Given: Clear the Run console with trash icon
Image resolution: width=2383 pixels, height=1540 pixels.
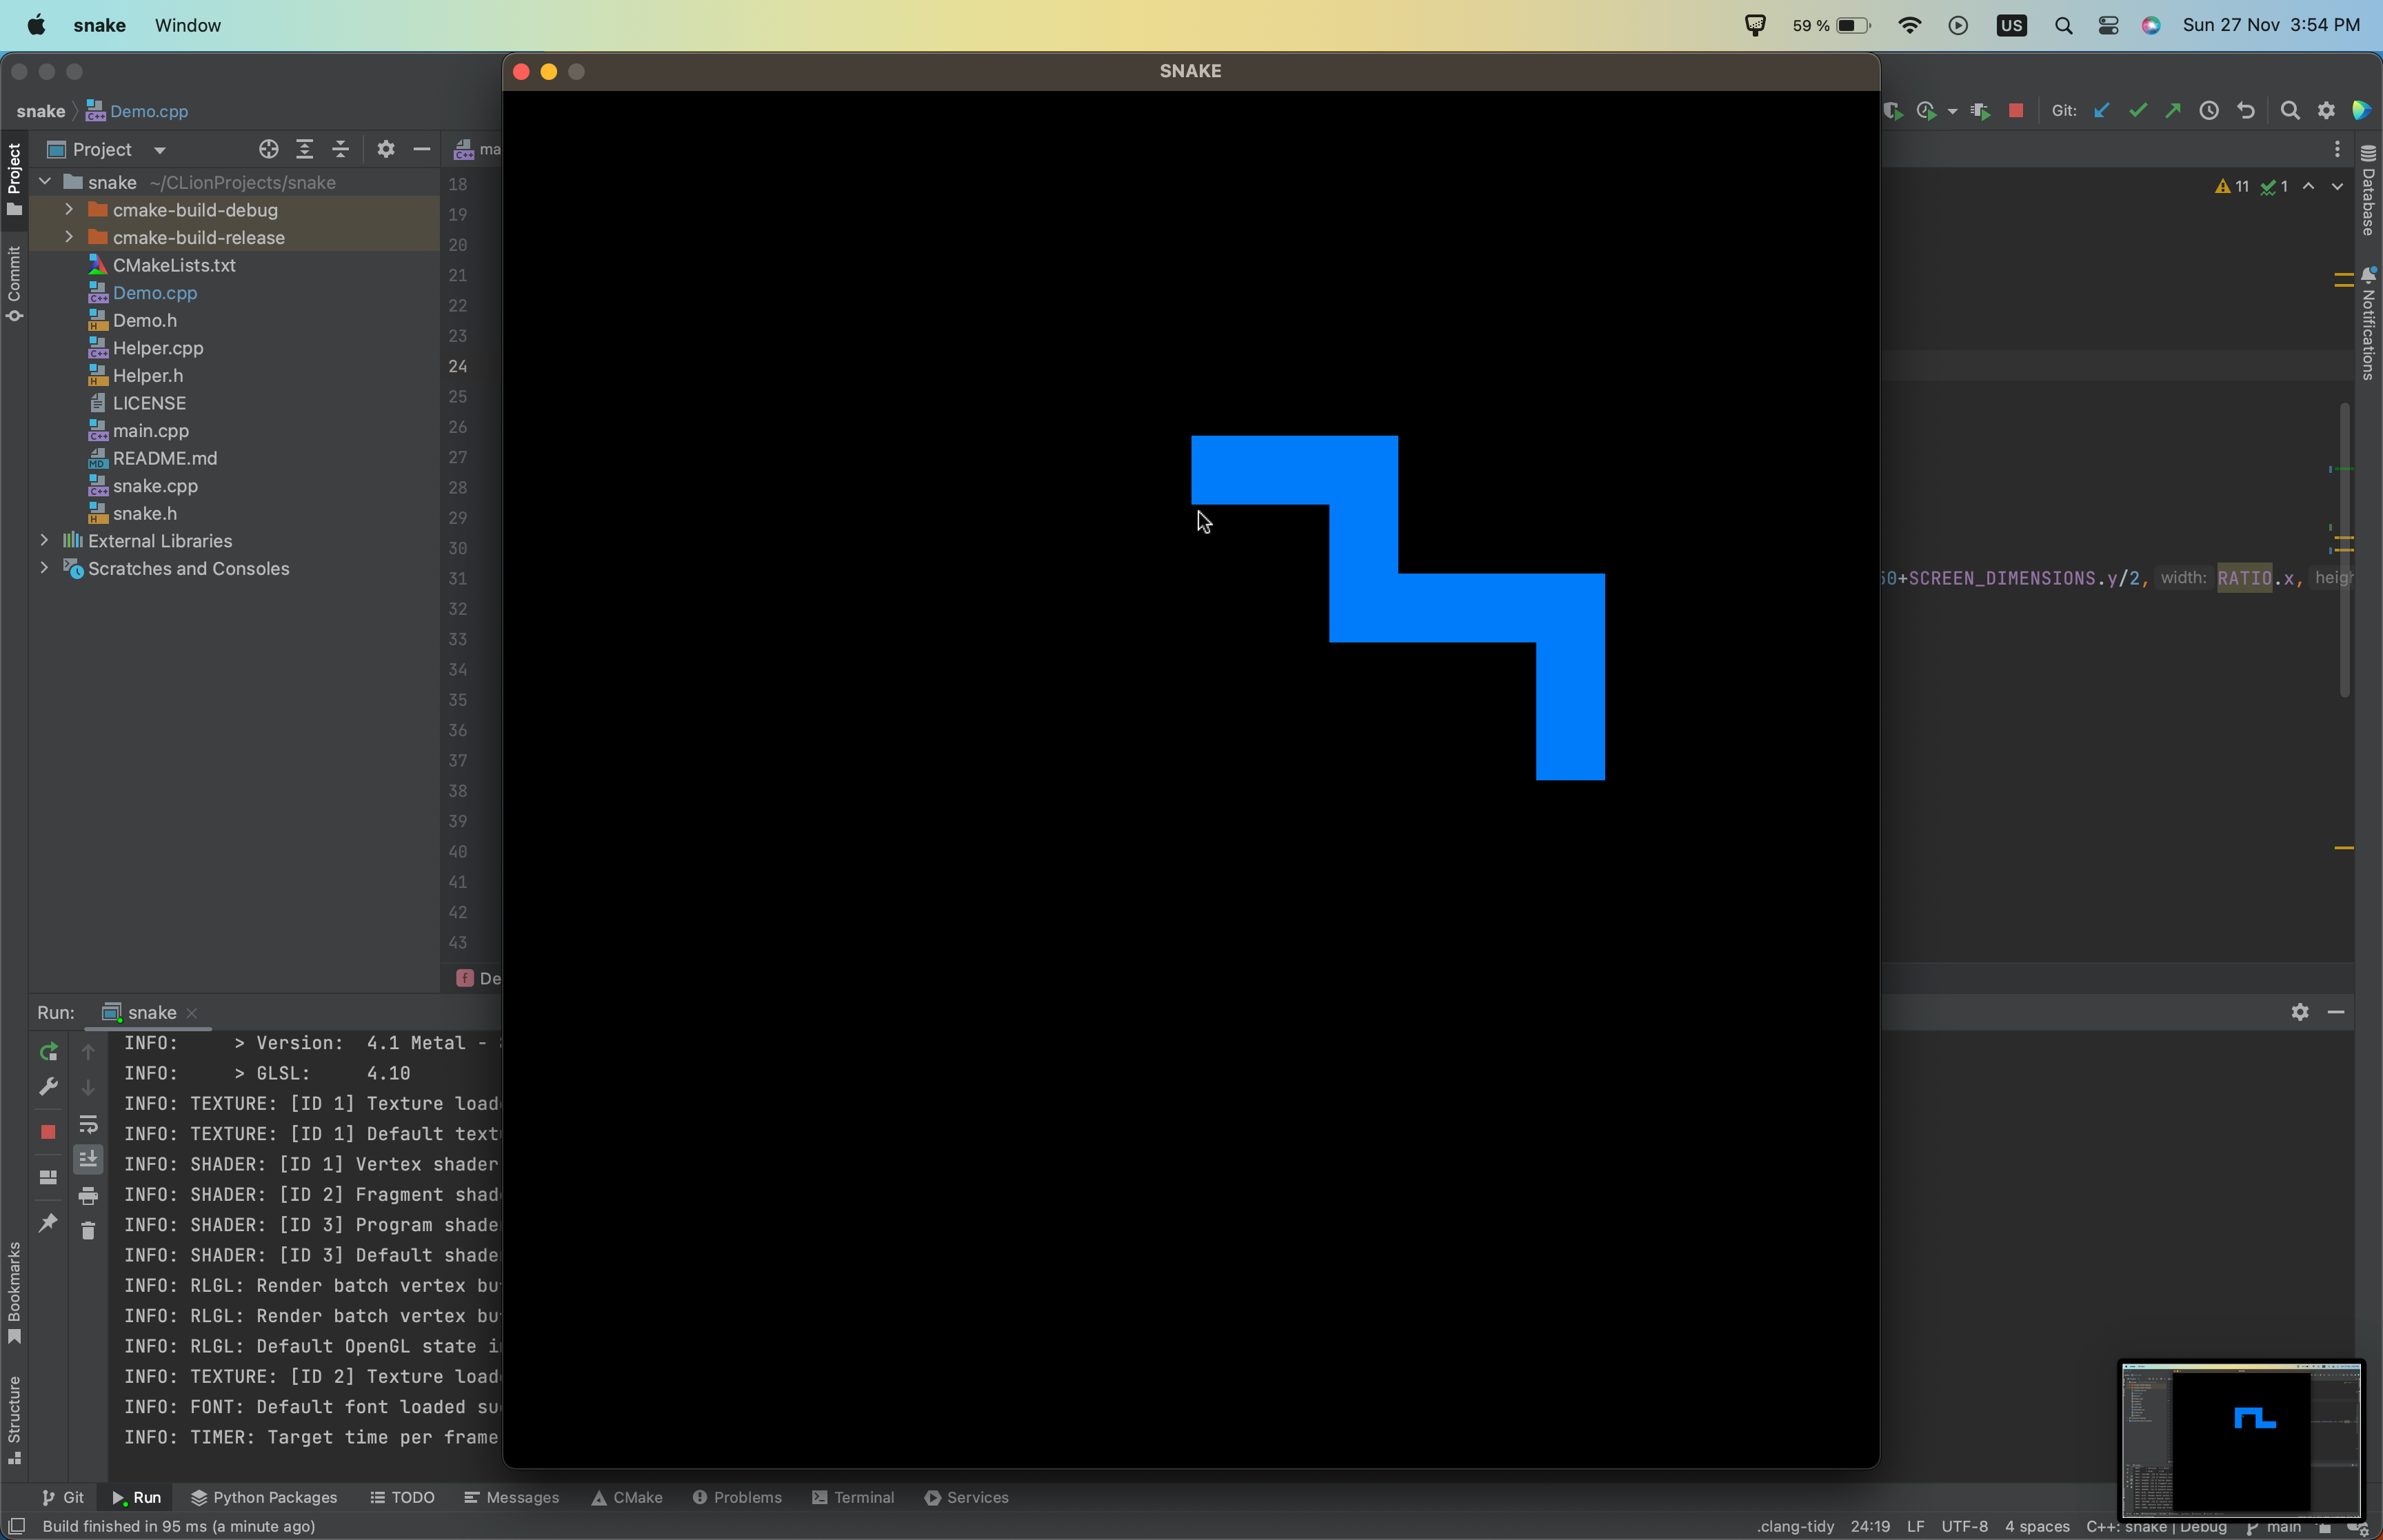Looking at the screenshot, I should pyautogui.click(x=88, y=1231).
